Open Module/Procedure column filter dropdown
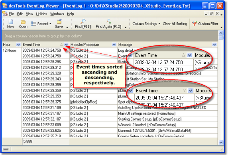Image resolution: width=228 pixels, height=156 pixels. (114, 45)
